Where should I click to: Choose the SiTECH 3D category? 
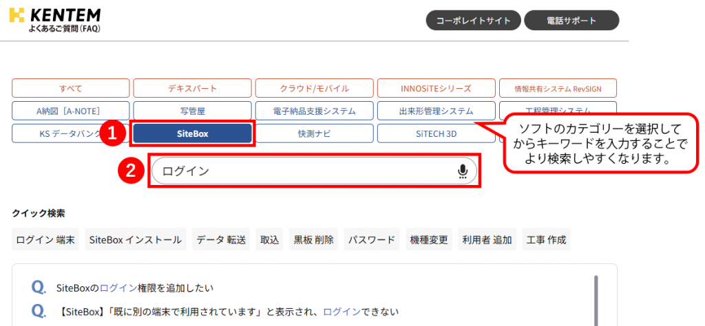click(x=436, y=133)
